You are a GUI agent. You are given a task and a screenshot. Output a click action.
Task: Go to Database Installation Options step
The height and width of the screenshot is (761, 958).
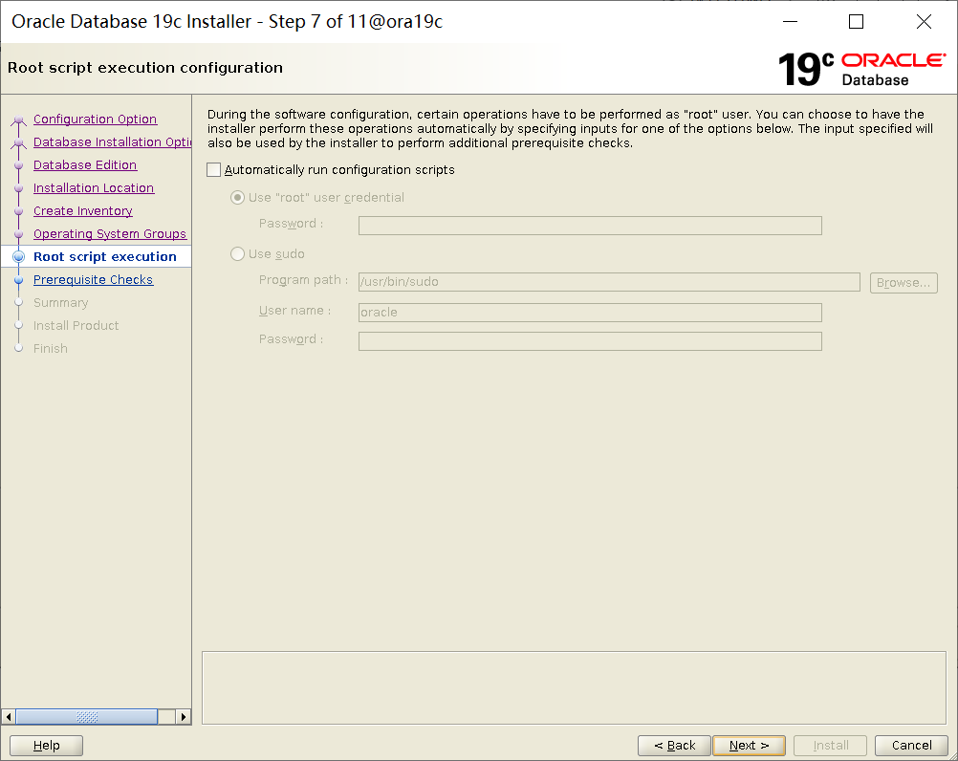pos(113,141)
